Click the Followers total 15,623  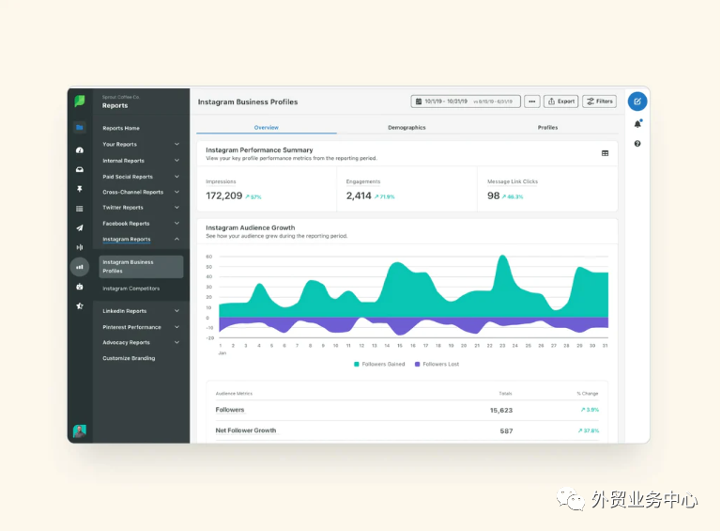(x=501, y=410)
